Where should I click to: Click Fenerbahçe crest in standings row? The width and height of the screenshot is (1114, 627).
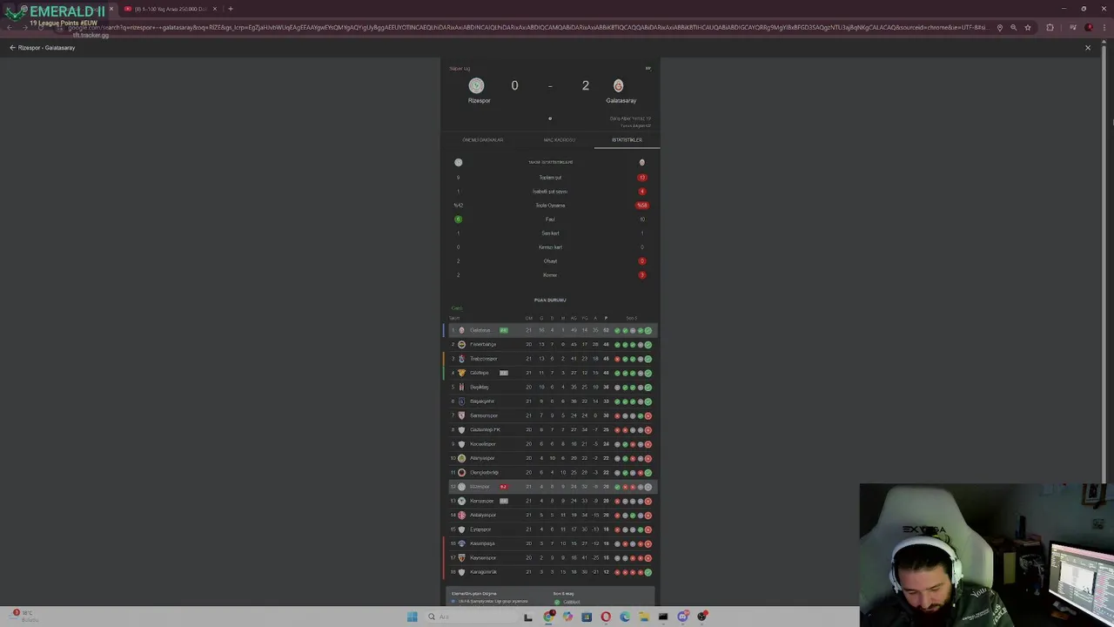[461, 345]
